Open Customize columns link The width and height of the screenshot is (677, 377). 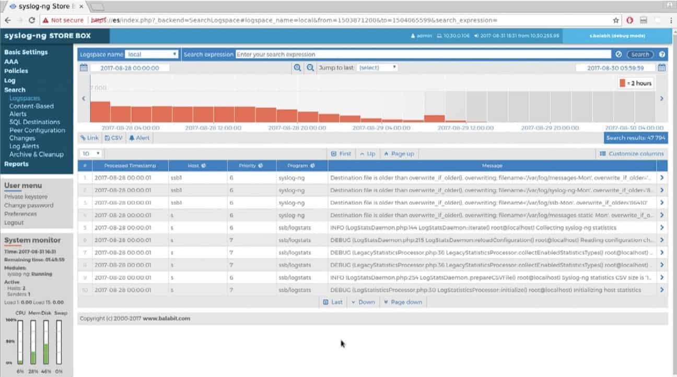(632, 154)
